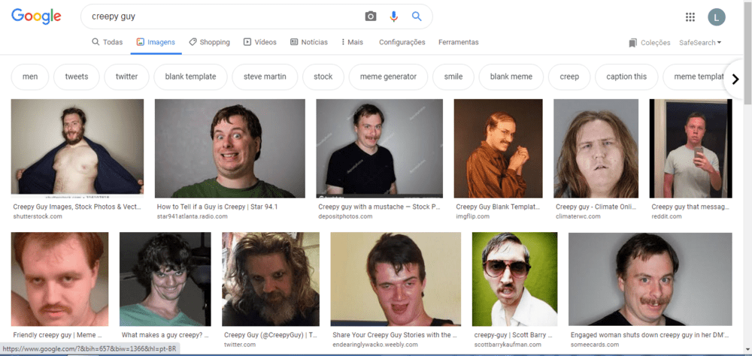The height and width of the screenshot is (356, 752).
Task: Expand the SafeSearch dropdown
Action: (x=700, y=43)
